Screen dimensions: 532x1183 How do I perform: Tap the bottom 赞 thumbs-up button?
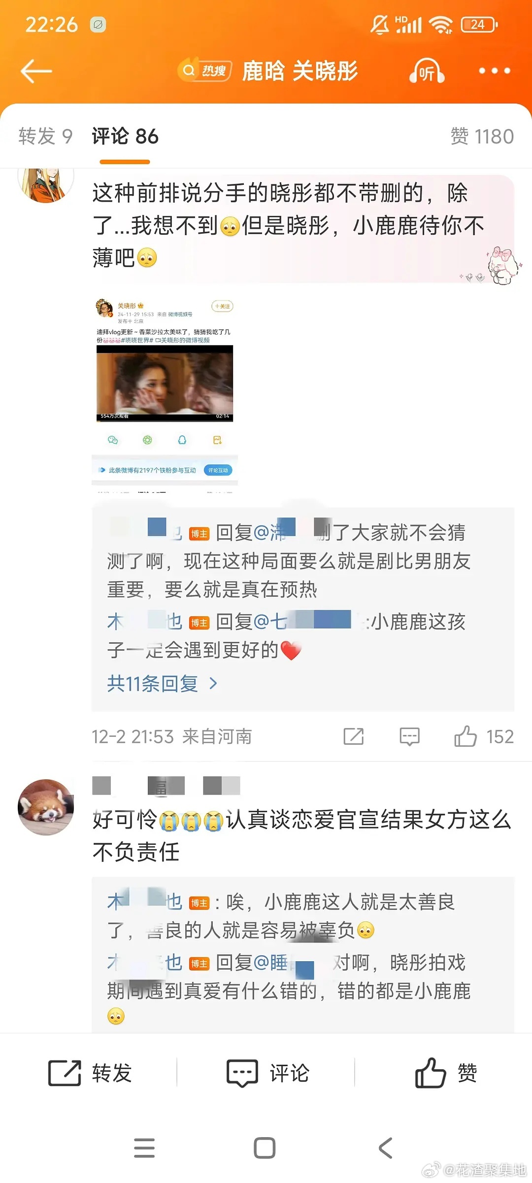[446, 1073]
